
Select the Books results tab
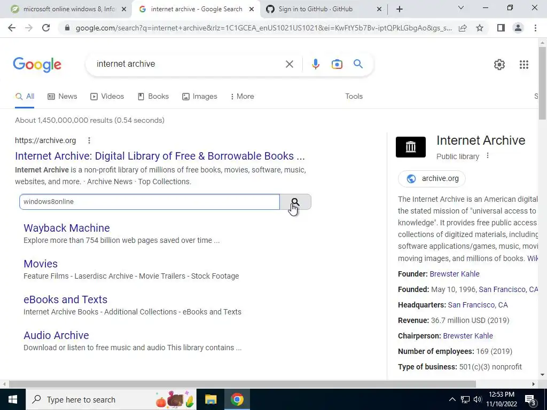coord(153,96)
